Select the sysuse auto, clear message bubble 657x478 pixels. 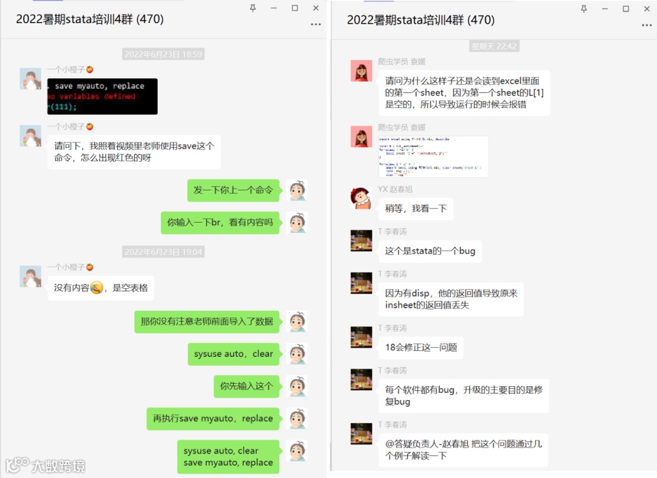coord(234,353)
